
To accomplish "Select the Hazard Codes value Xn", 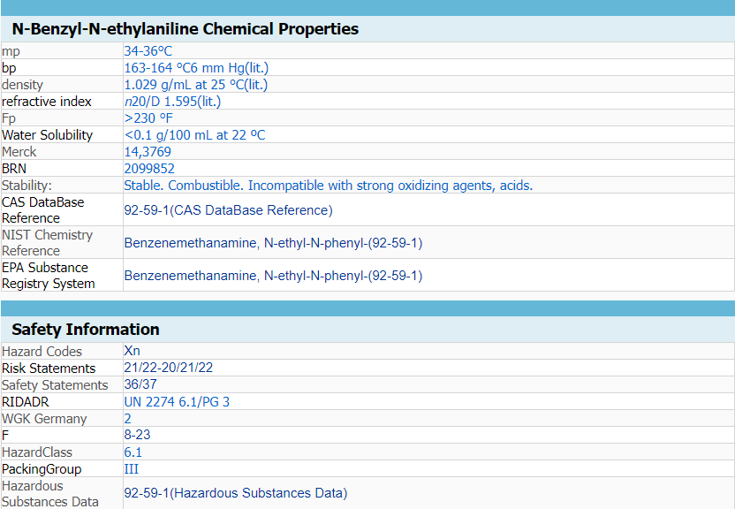I will coord(132,351).
